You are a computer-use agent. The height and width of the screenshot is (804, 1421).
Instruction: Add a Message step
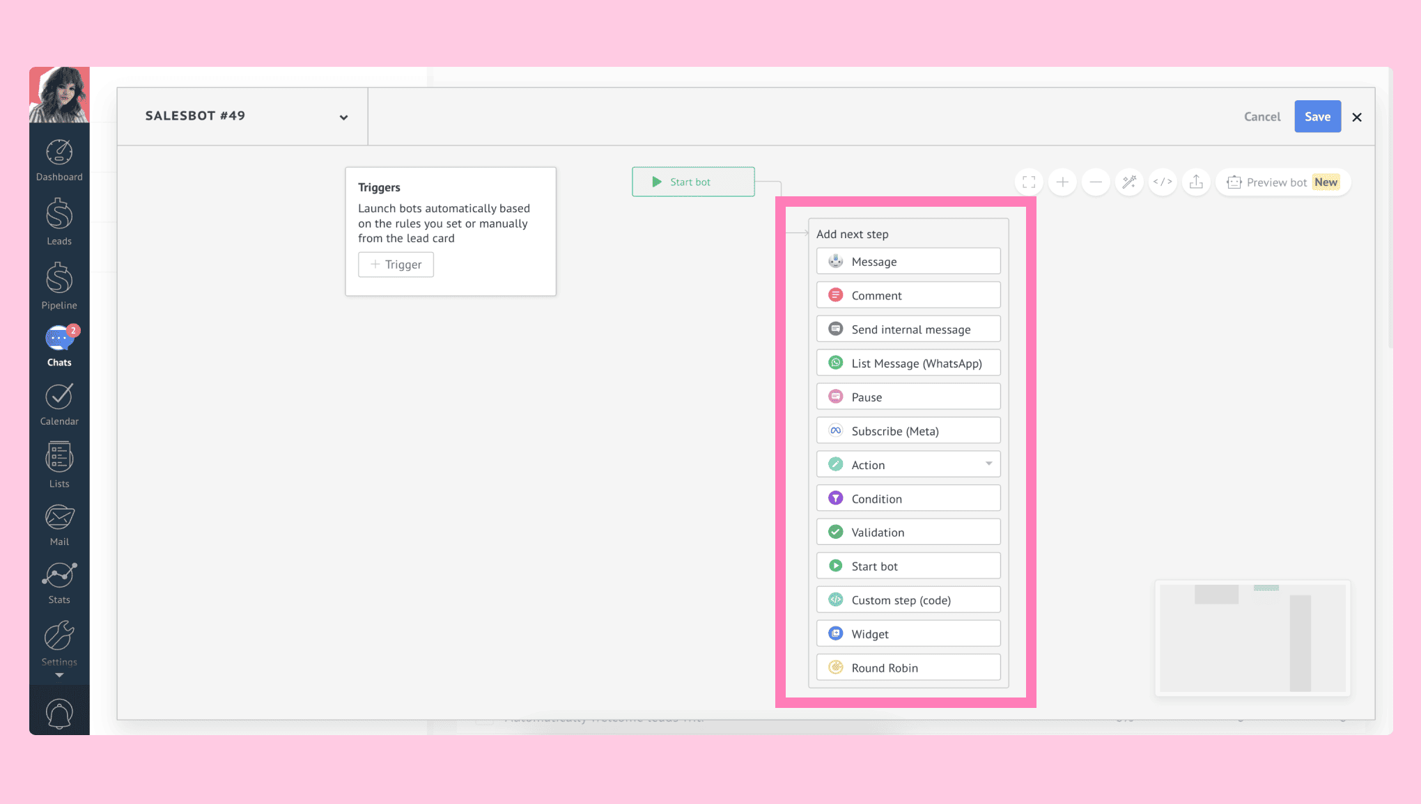908,261
